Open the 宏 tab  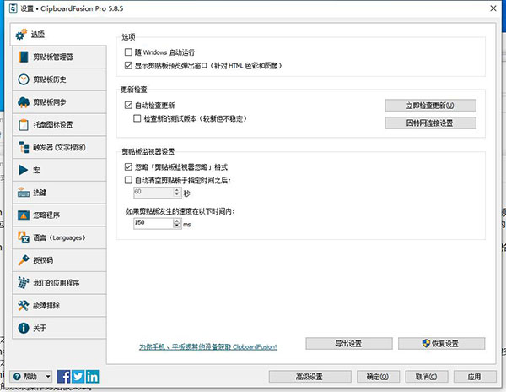click(x=59, y=170)
